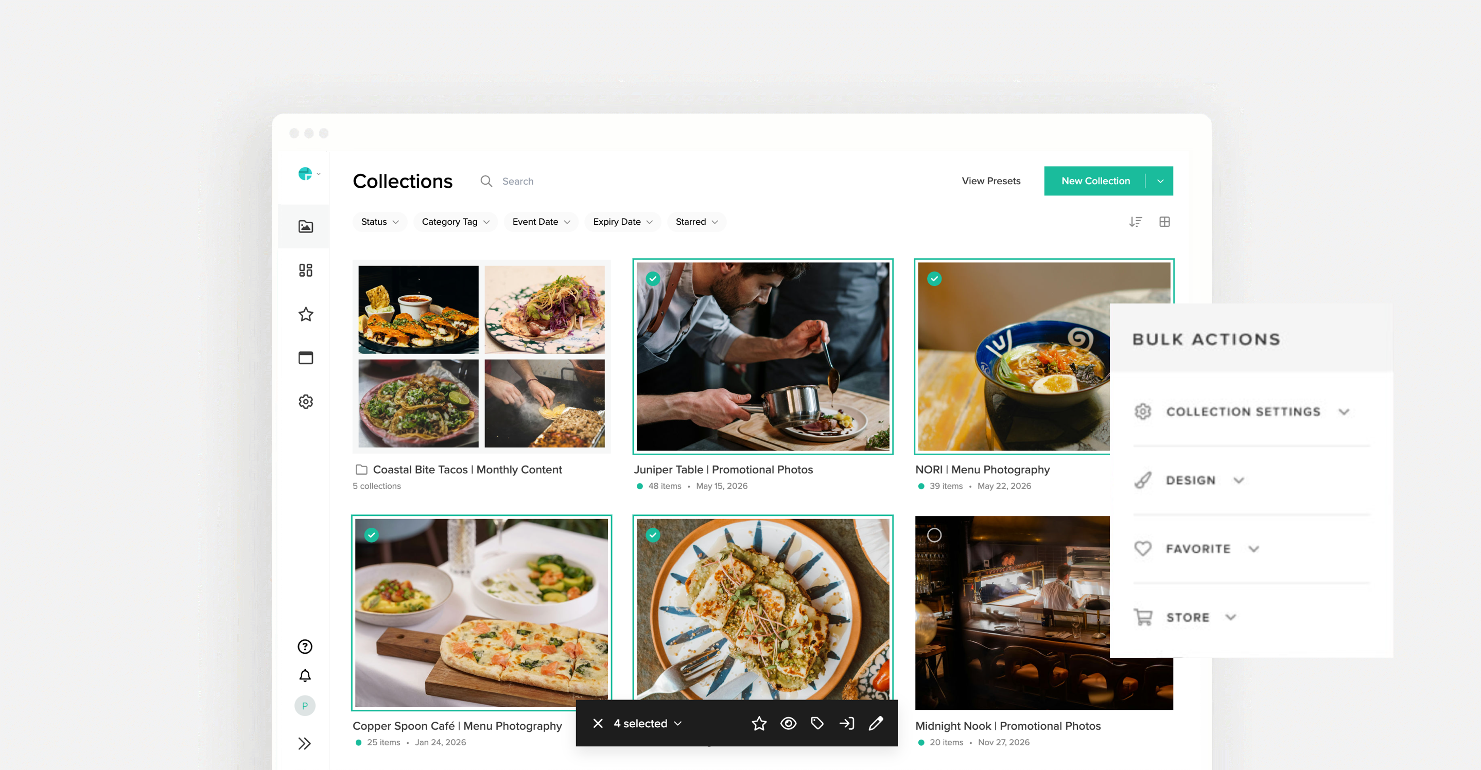Open the Category Tag filter
The width and height of the screenshot is (1481, 770).
click(455, 222)
